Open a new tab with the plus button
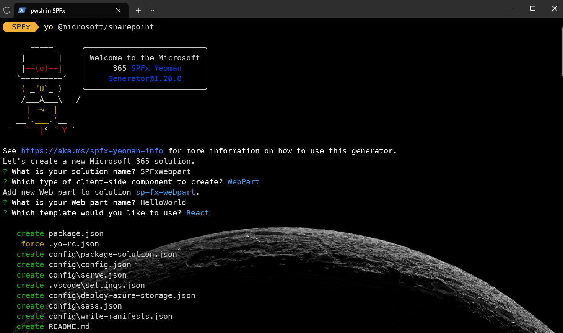 pos(138,10)
